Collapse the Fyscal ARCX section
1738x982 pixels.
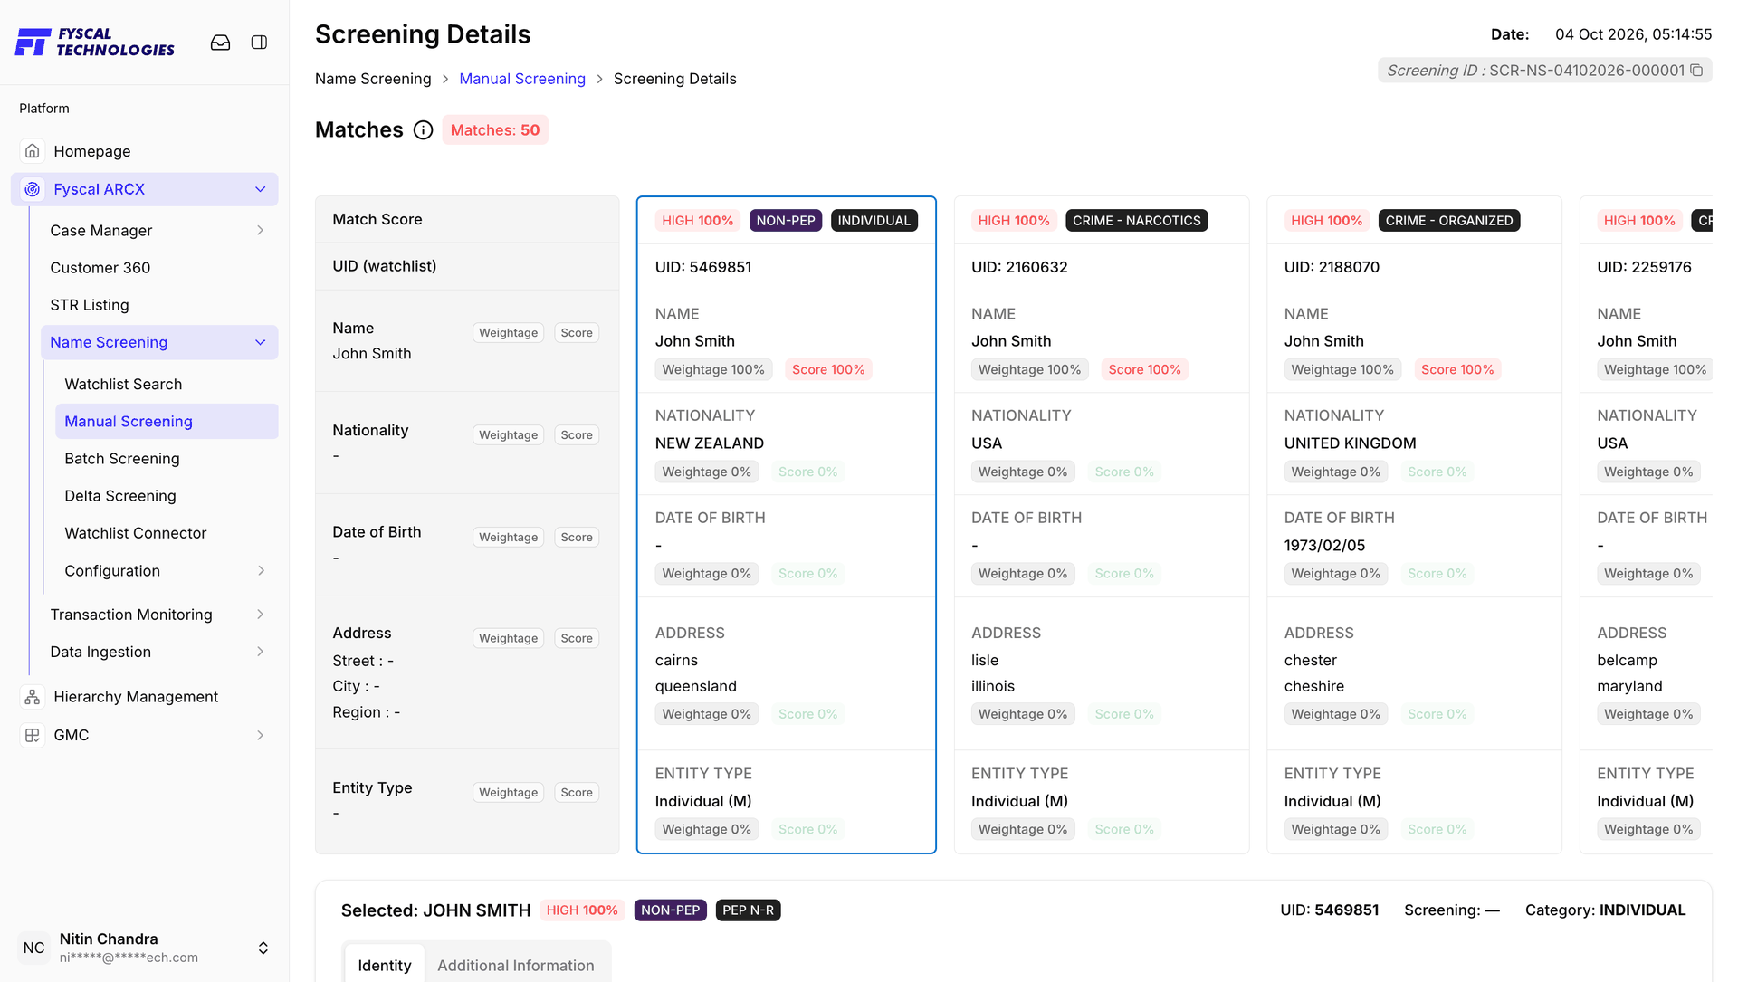coord(261,189)
